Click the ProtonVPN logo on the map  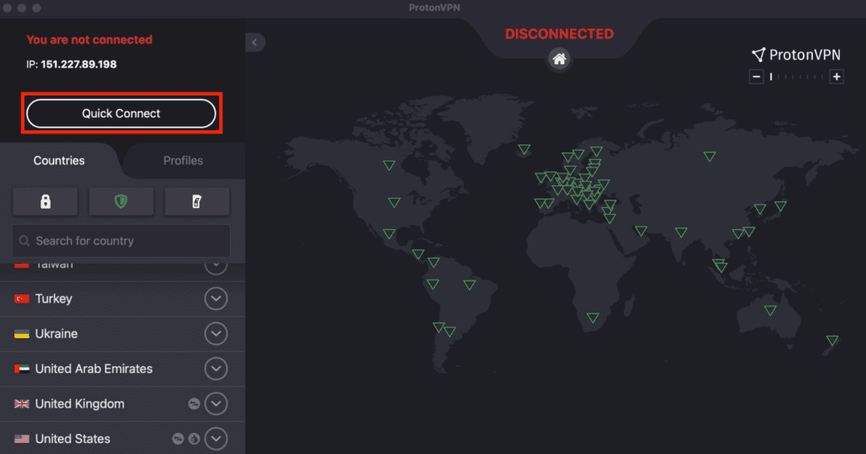click(x=796, y=54)
